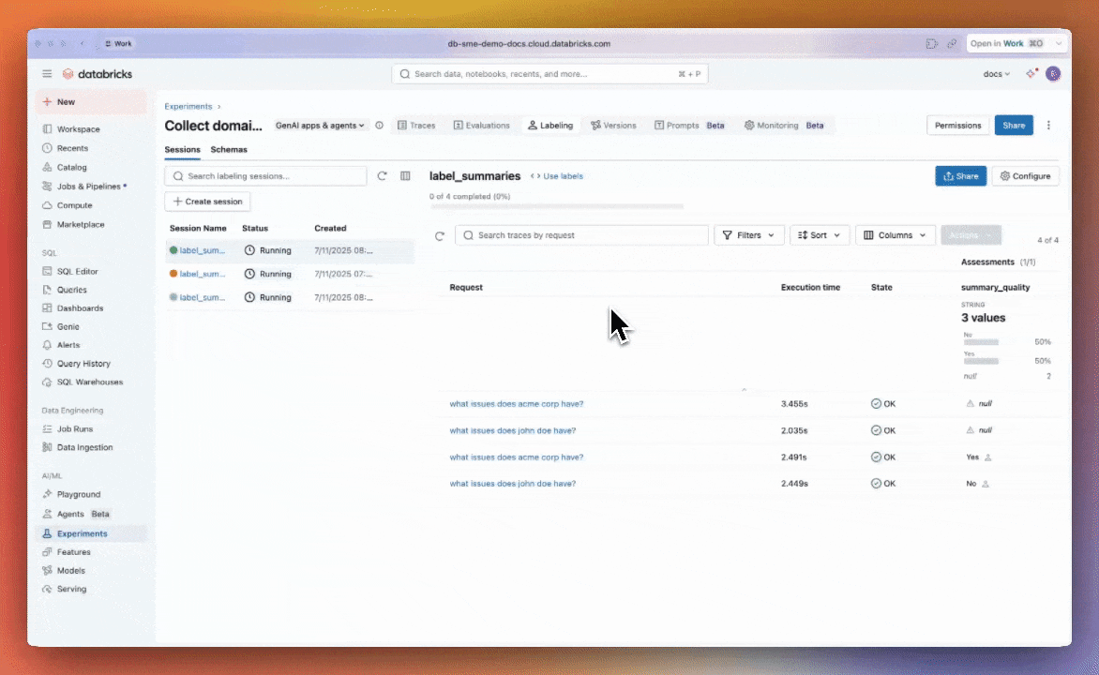Click the Create session button
The width and height of the screenshot is (1099, 675).
(207, 202)
